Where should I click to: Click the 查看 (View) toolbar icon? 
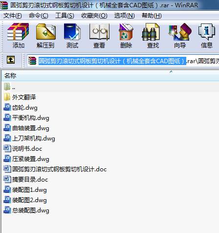coord(99,32)
